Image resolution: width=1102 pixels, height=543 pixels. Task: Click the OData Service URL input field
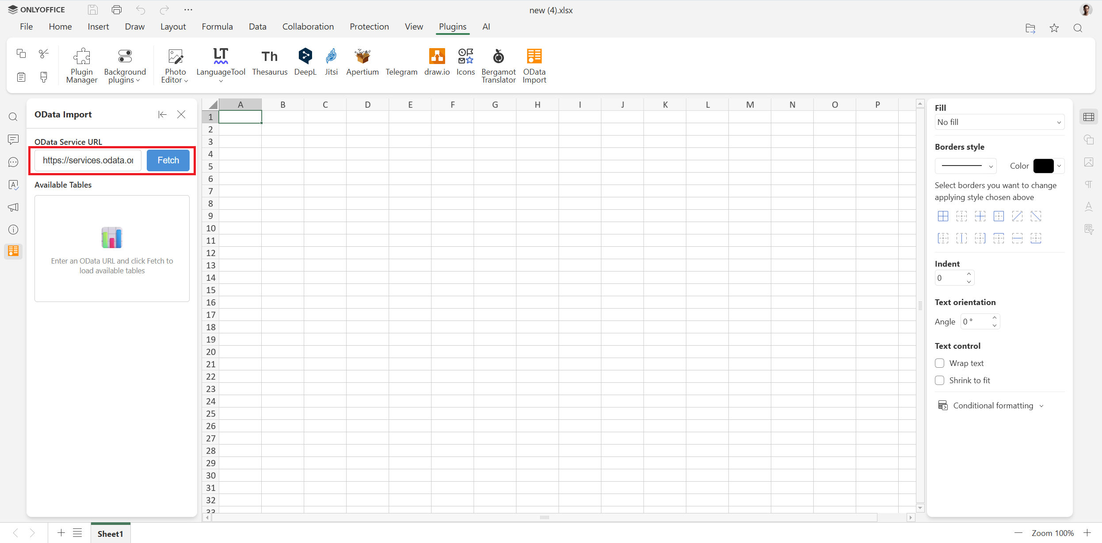(87, 160)
